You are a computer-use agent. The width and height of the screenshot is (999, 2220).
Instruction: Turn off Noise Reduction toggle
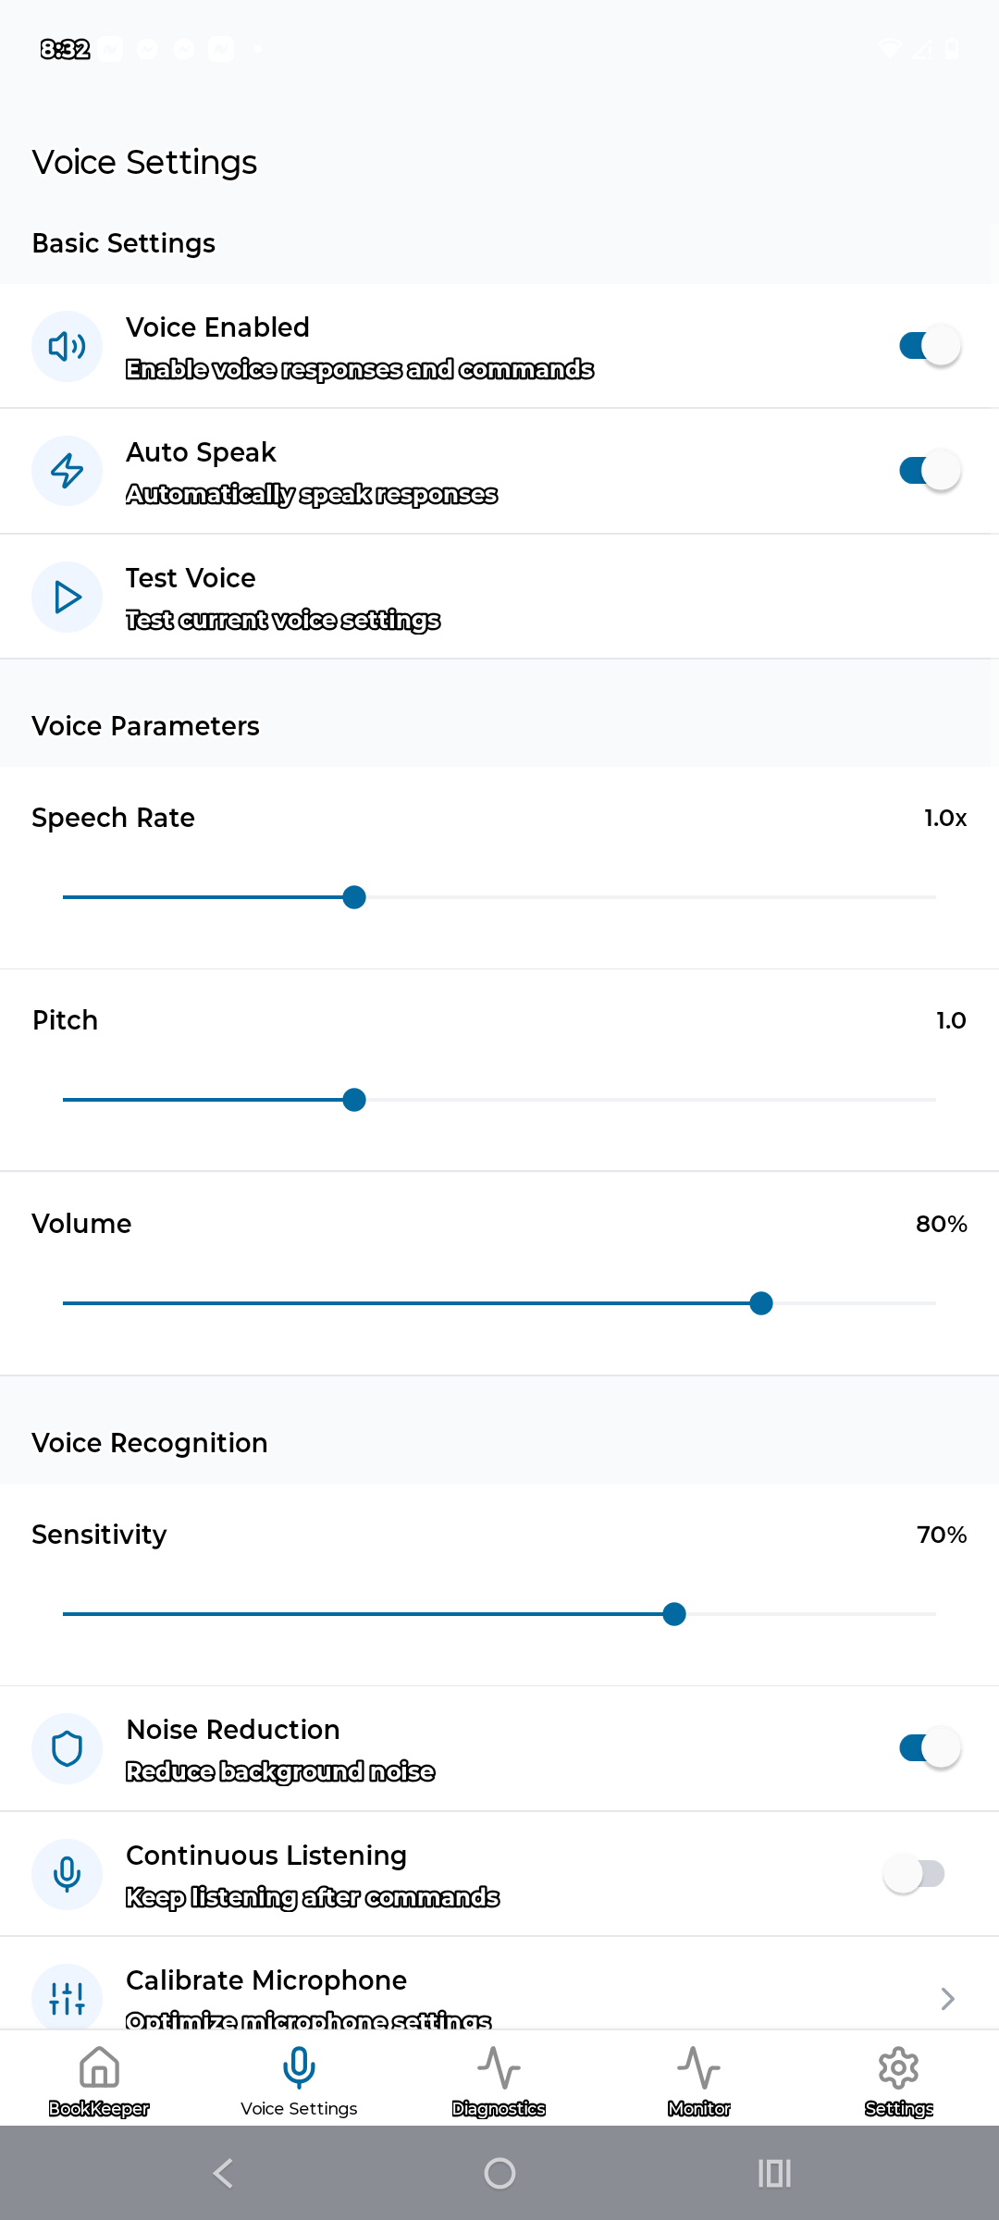930,1748
